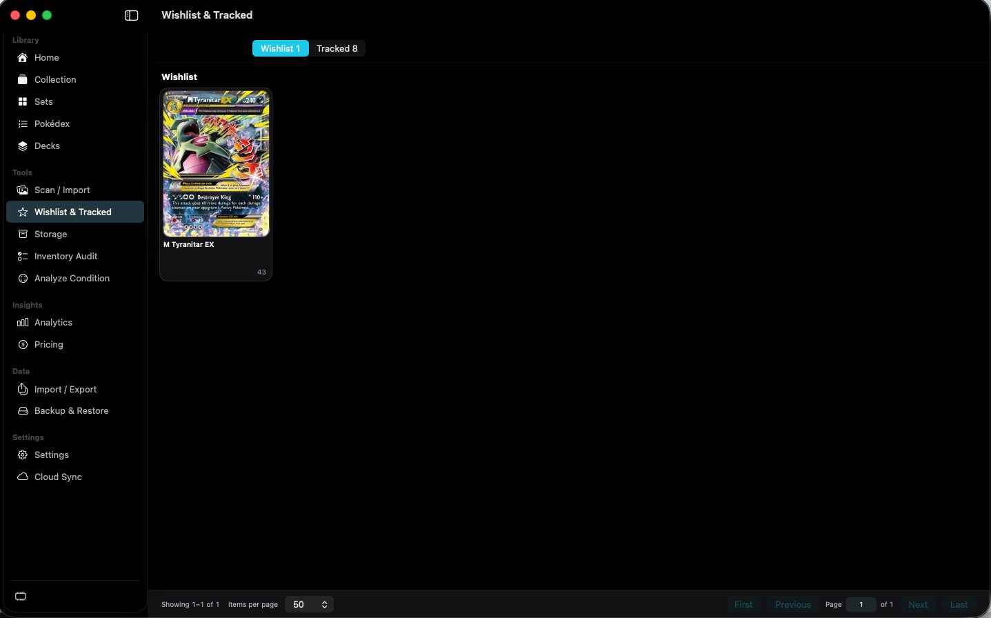Click the Wishlist section heading

pos(179,77)
